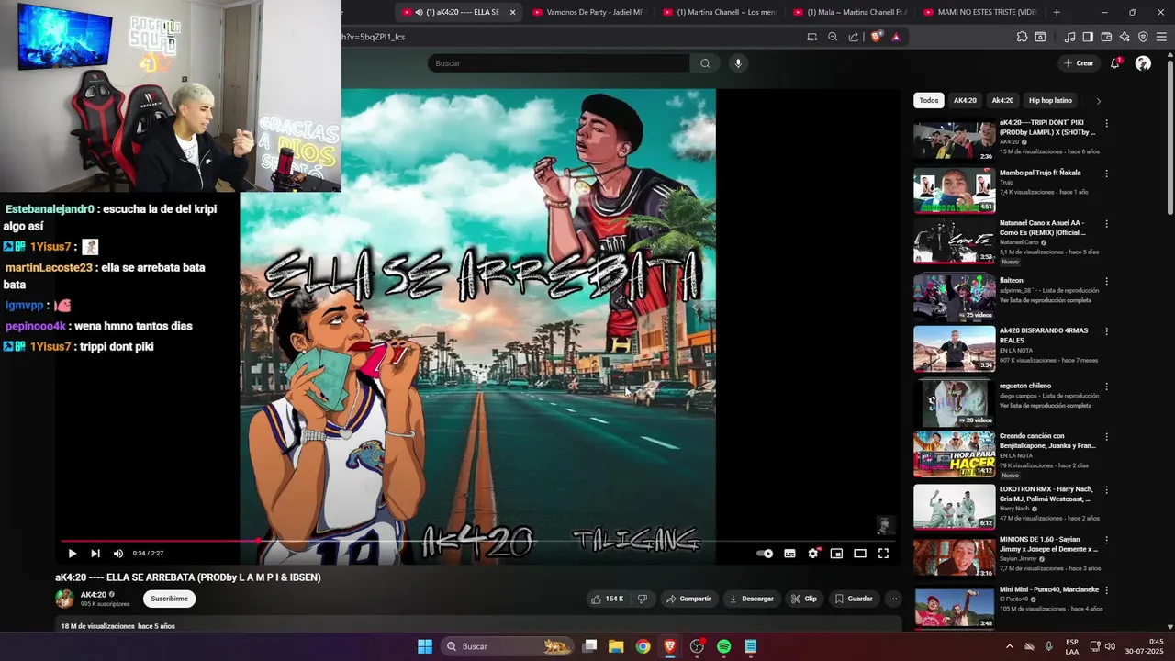Open the YouTube account avatar menu
The height and width of the screenshot is (661, 1175).
[1143, 63]
